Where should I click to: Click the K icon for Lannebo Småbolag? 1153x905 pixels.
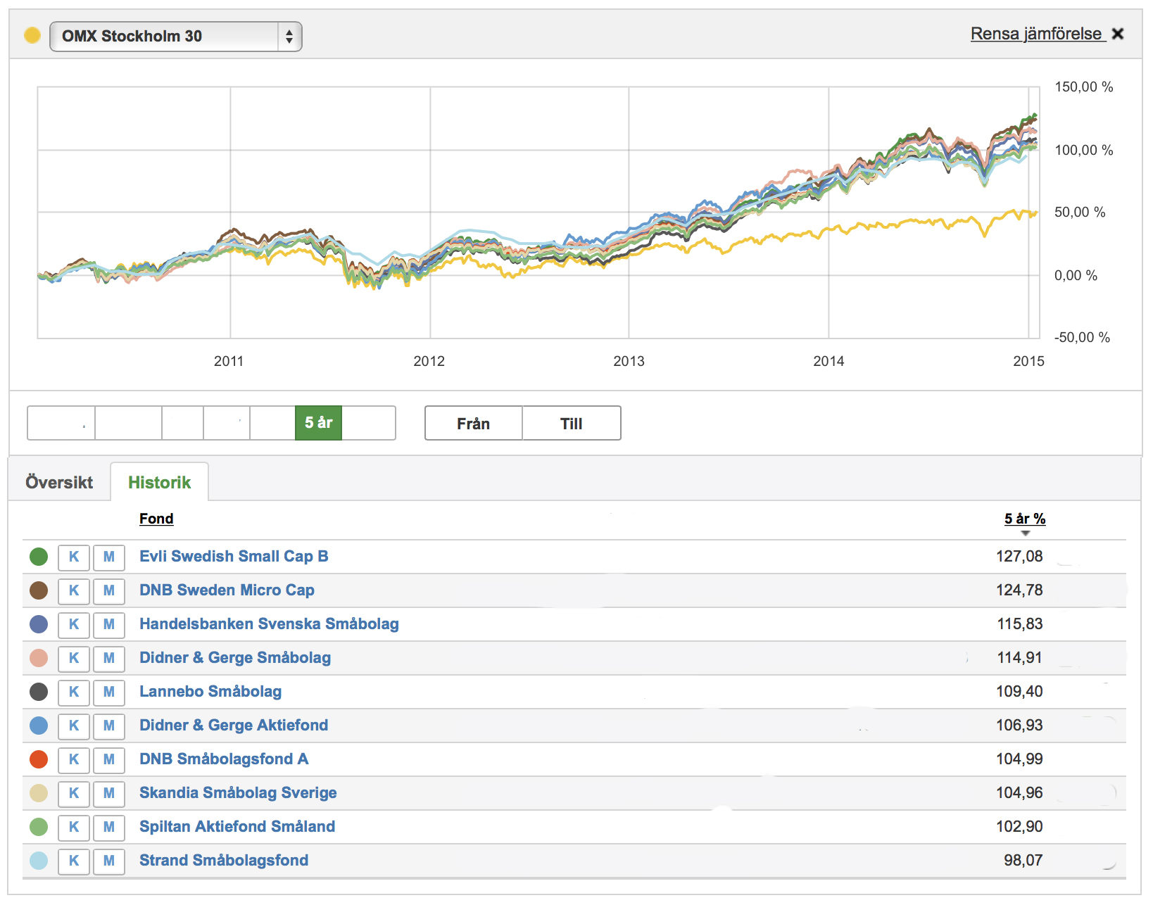click(x=74, y=692)
